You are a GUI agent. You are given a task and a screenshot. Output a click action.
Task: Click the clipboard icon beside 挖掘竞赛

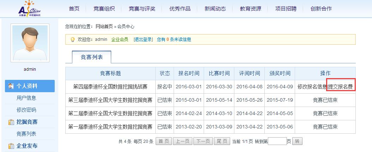[11, 122]
